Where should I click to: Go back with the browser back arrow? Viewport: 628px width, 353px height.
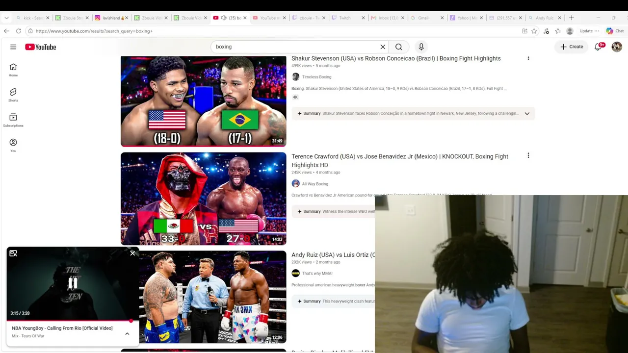click(x=6, y=31)
